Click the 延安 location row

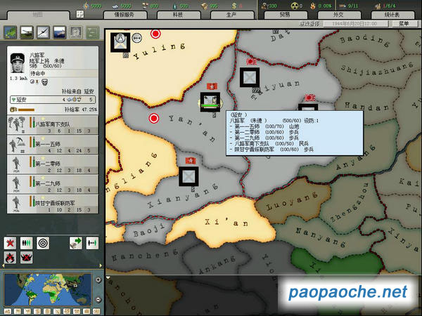53,100
